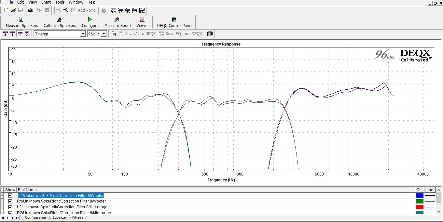
Task: Show the TIME domain chart
Action: [128, 10]
